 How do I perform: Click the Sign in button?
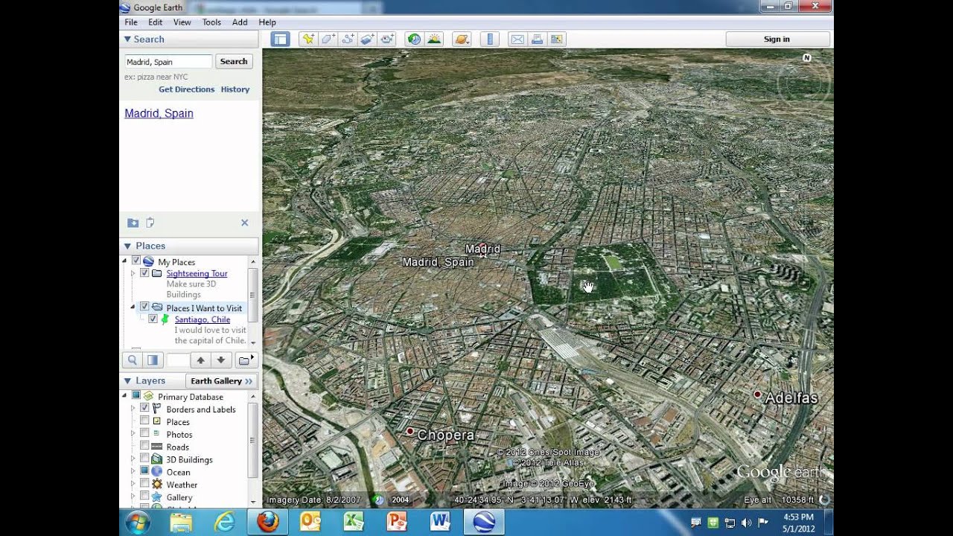click(x=777, y=39)
